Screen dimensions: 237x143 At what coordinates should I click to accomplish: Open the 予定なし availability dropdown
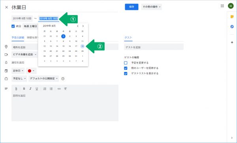[19, 79]
